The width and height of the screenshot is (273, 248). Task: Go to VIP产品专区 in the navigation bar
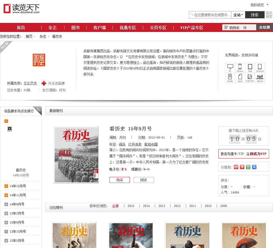pyautogui.click(x=192, y=28)
